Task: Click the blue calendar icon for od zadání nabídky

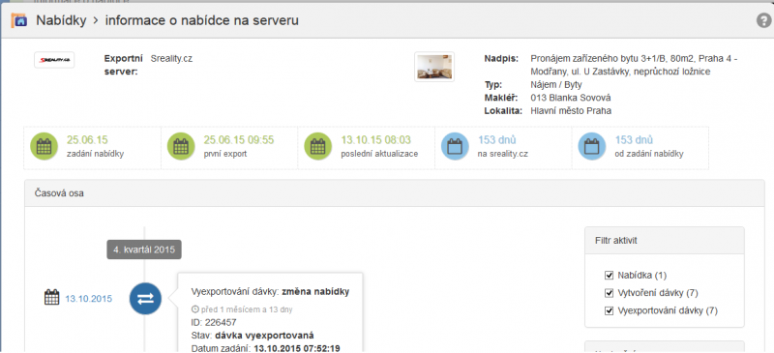Action: (x=592, y=147)
